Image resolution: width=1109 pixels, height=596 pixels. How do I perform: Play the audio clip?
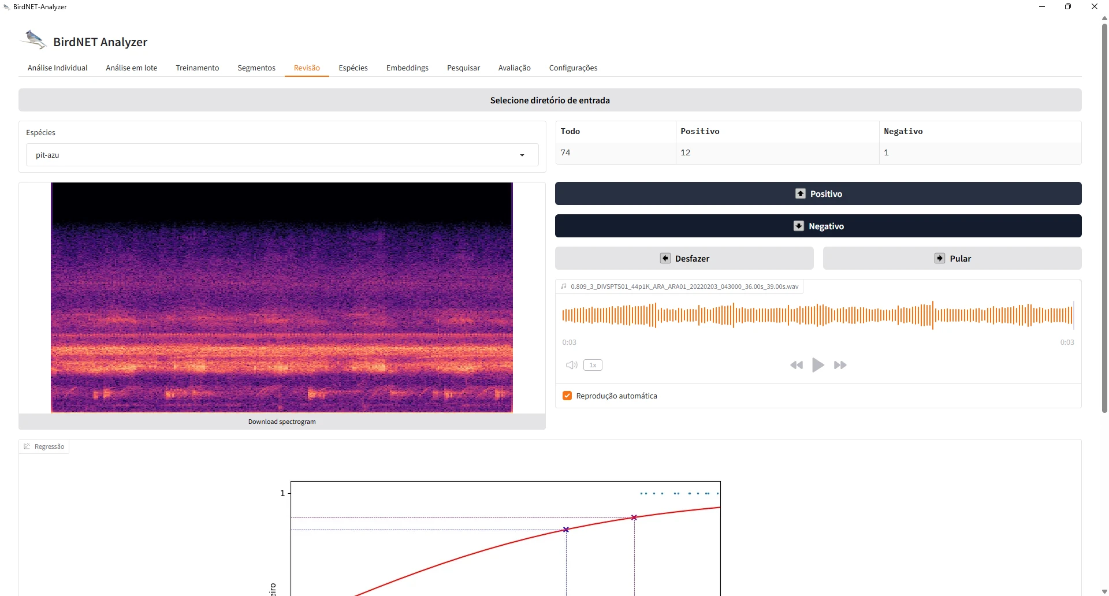point(818,365)
